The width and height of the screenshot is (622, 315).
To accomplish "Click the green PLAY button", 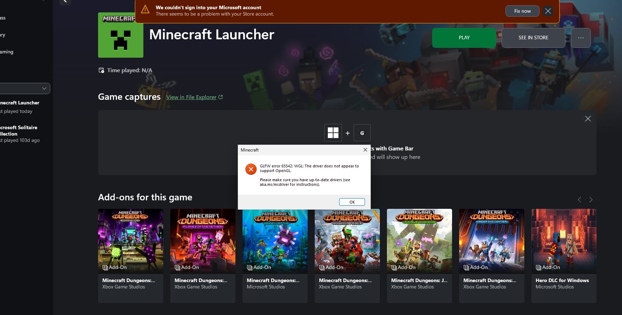I will coord(464,38).
